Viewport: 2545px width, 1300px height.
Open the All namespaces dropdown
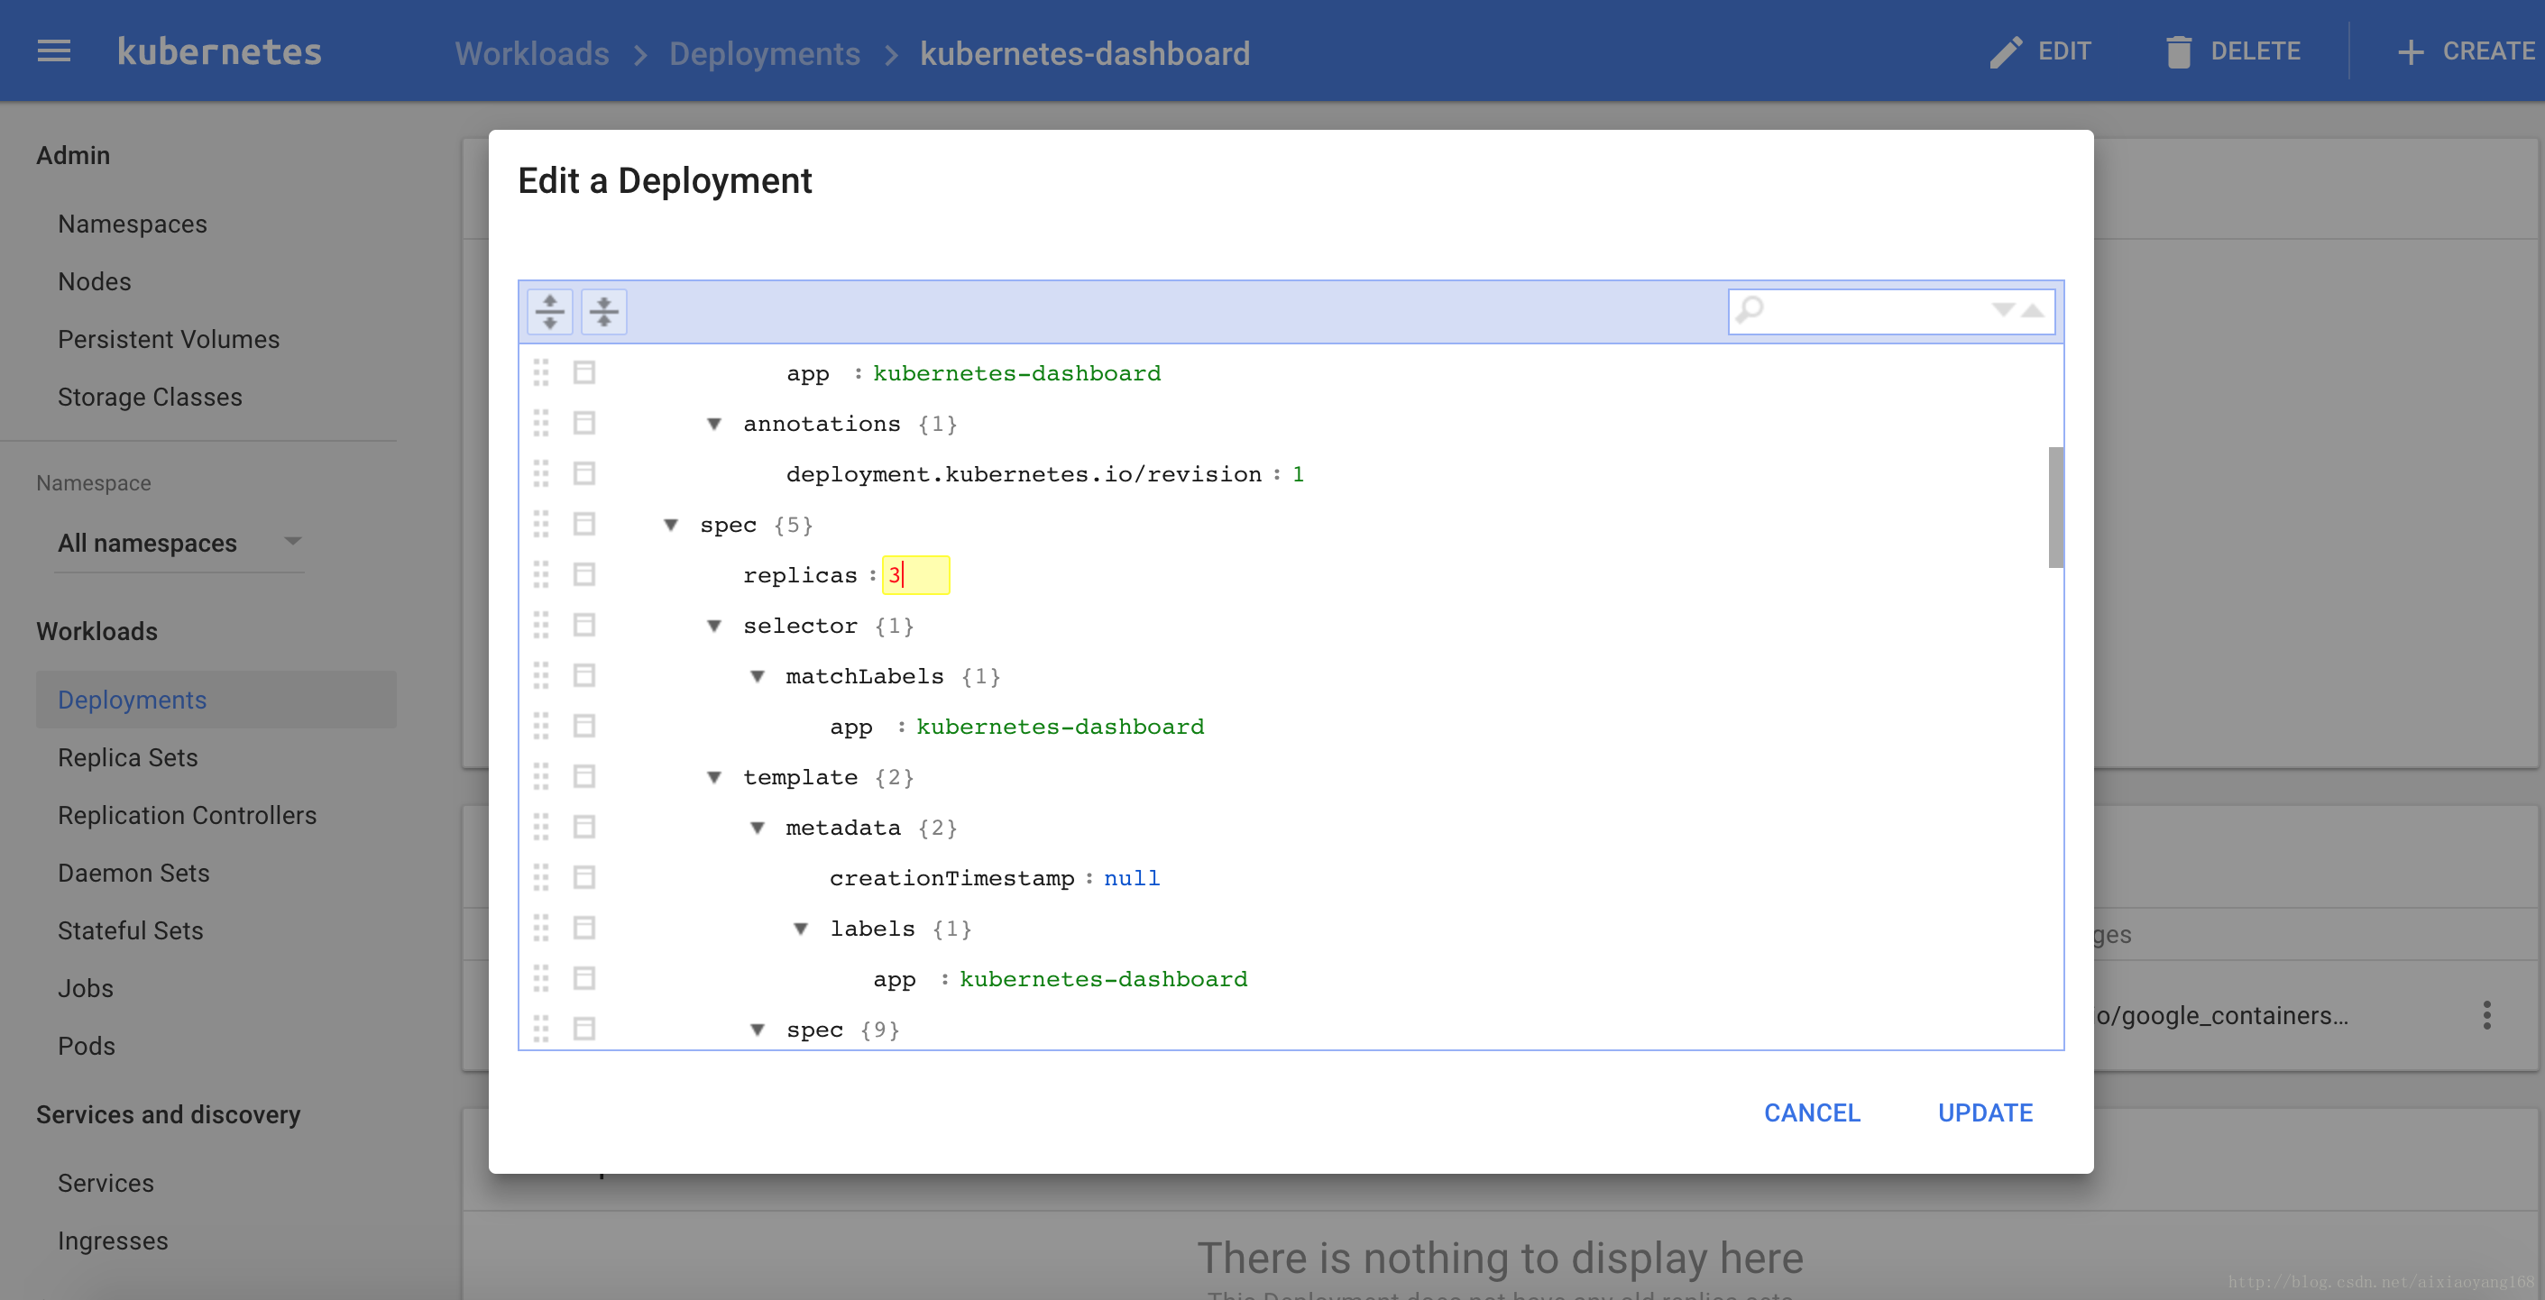point(179,543)
